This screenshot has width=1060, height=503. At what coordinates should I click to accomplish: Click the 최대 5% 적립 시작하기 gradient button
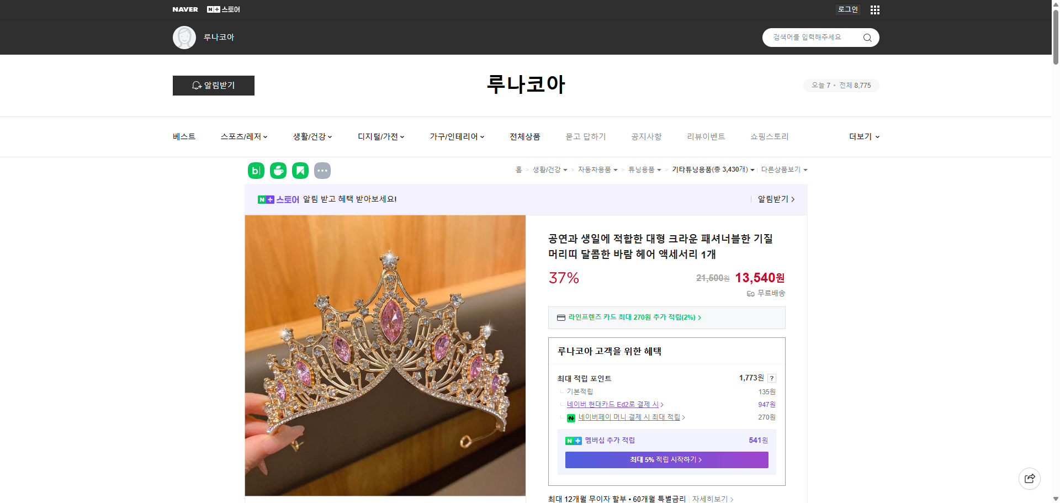point(666,459)
